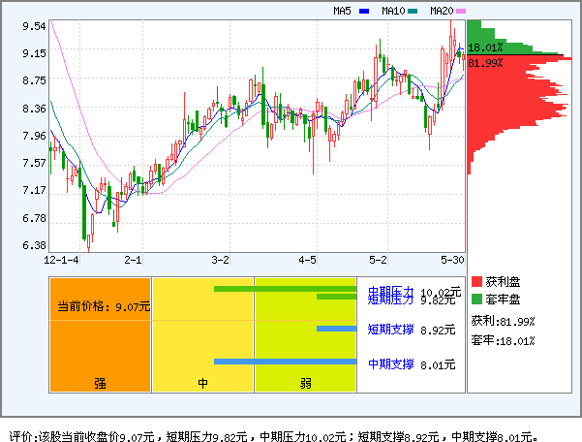The height and width of the screenshot is (442, 582).
Task: Select the orange 强 strength zone
Action: coord(100,334)
